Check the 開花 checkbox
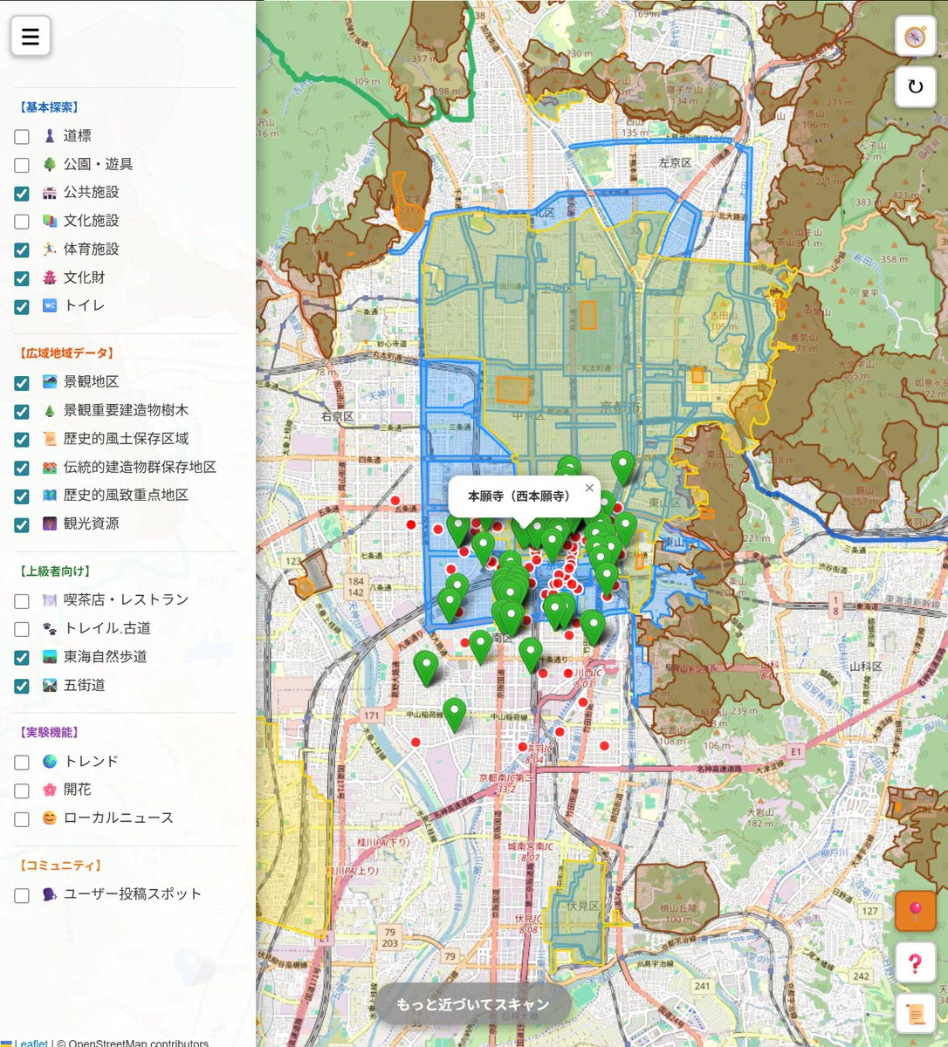This screenshot has height=1047, width=948. pos(22,790)
